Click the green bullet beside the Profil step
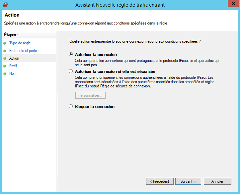Screen dimensions: 240x194 pos(5,66)
